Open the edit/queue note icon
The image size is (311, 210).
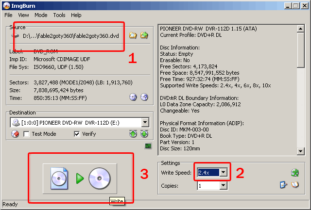coord(283,185)
